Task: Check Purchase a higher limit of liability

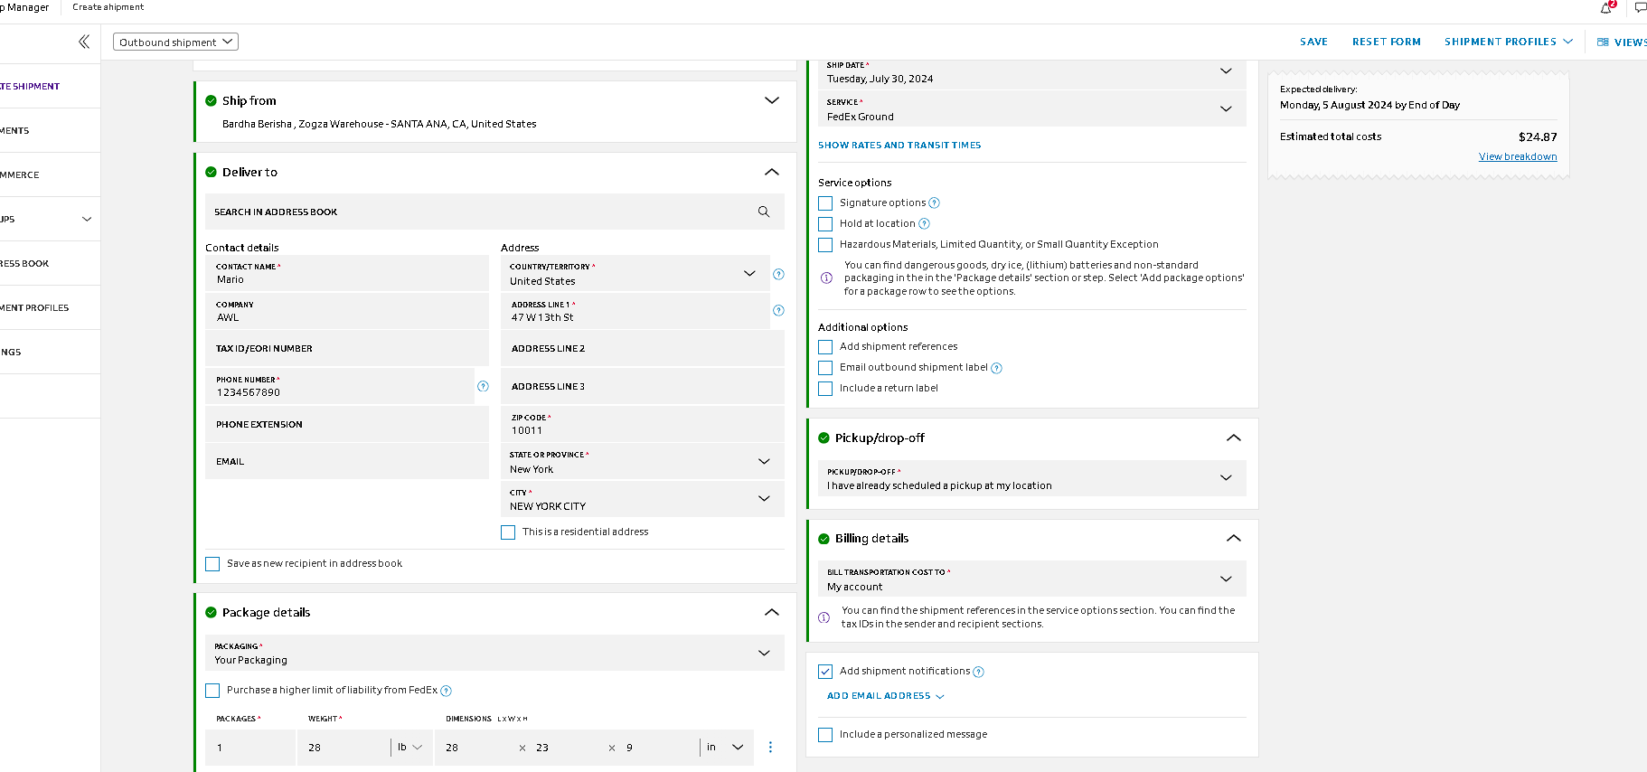Action: coord(212,691)
